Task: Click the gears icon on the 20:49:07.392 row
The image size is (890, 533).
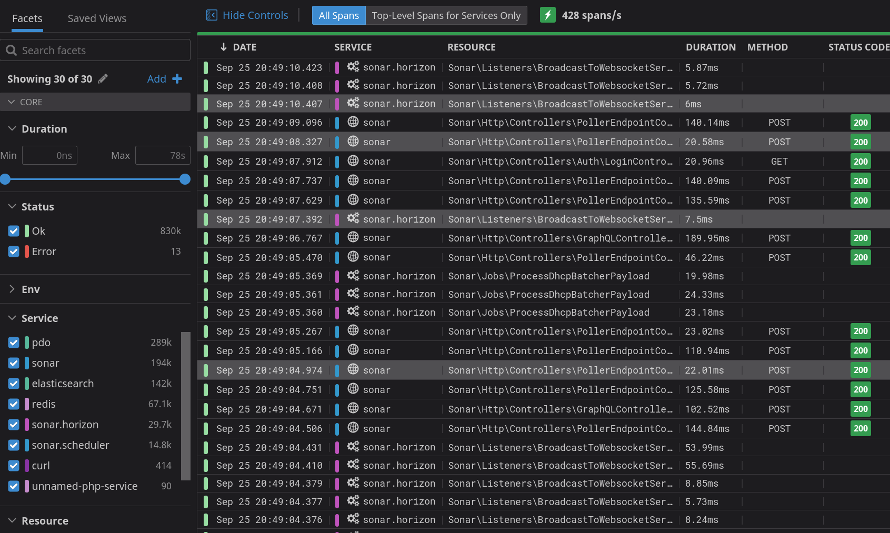Action: pyautogui.click(x=353, y=218)
